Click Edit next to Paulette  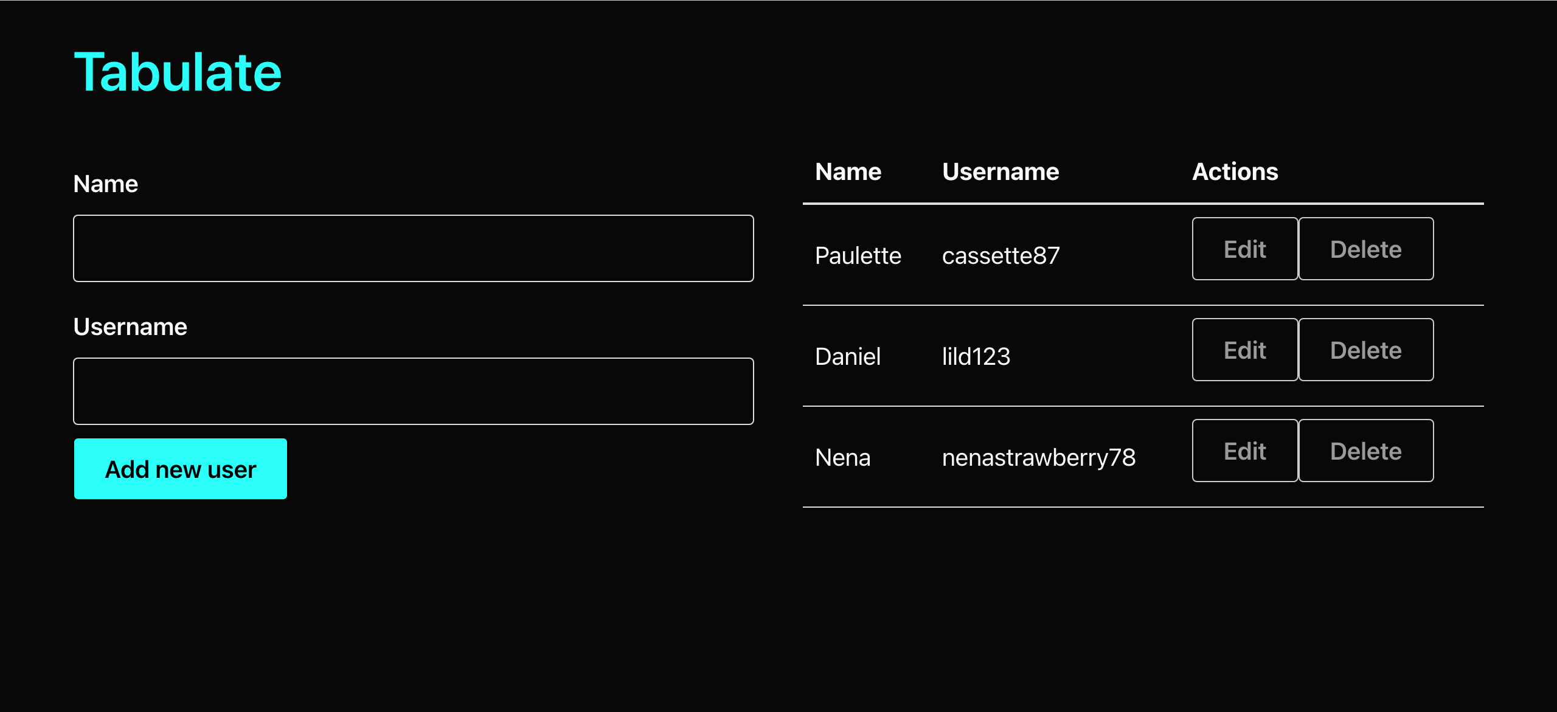[x=1244, y=249]
